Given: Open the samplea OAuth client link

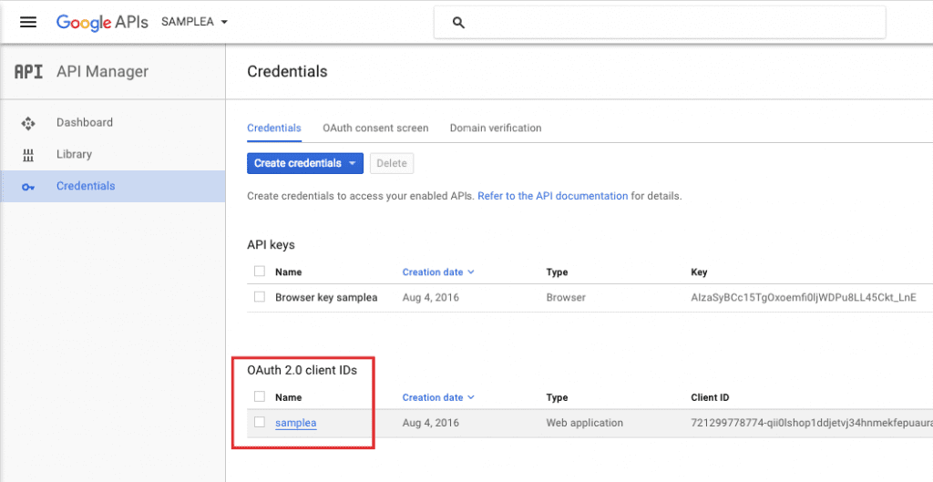Looking at the screenshot, I should coord(296,423).
